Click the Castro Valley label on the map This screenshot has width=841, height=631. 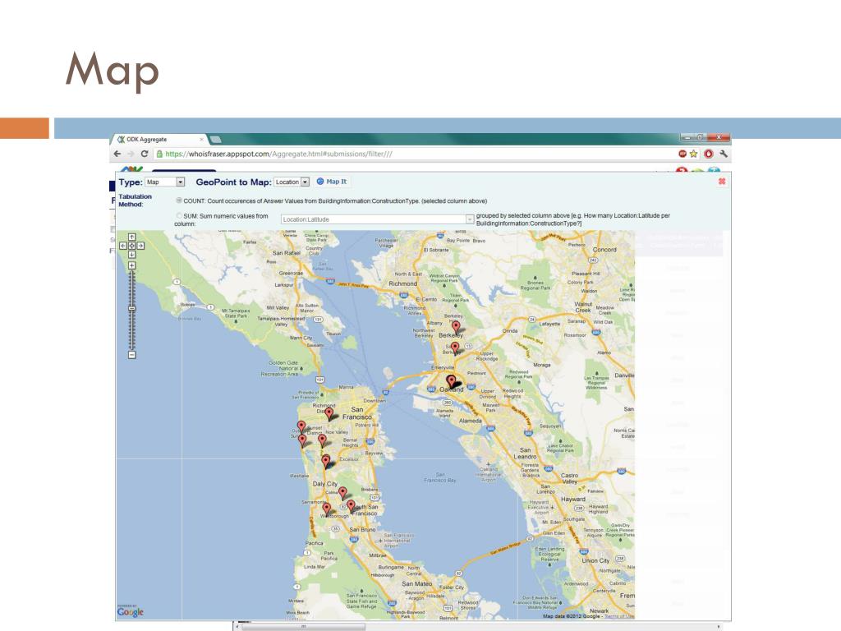point(570,479)
